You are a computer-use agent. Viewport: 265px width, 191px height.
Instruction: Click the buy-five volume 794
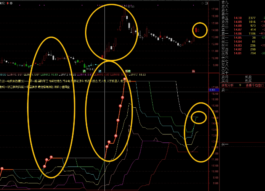(x=253, y=53)
